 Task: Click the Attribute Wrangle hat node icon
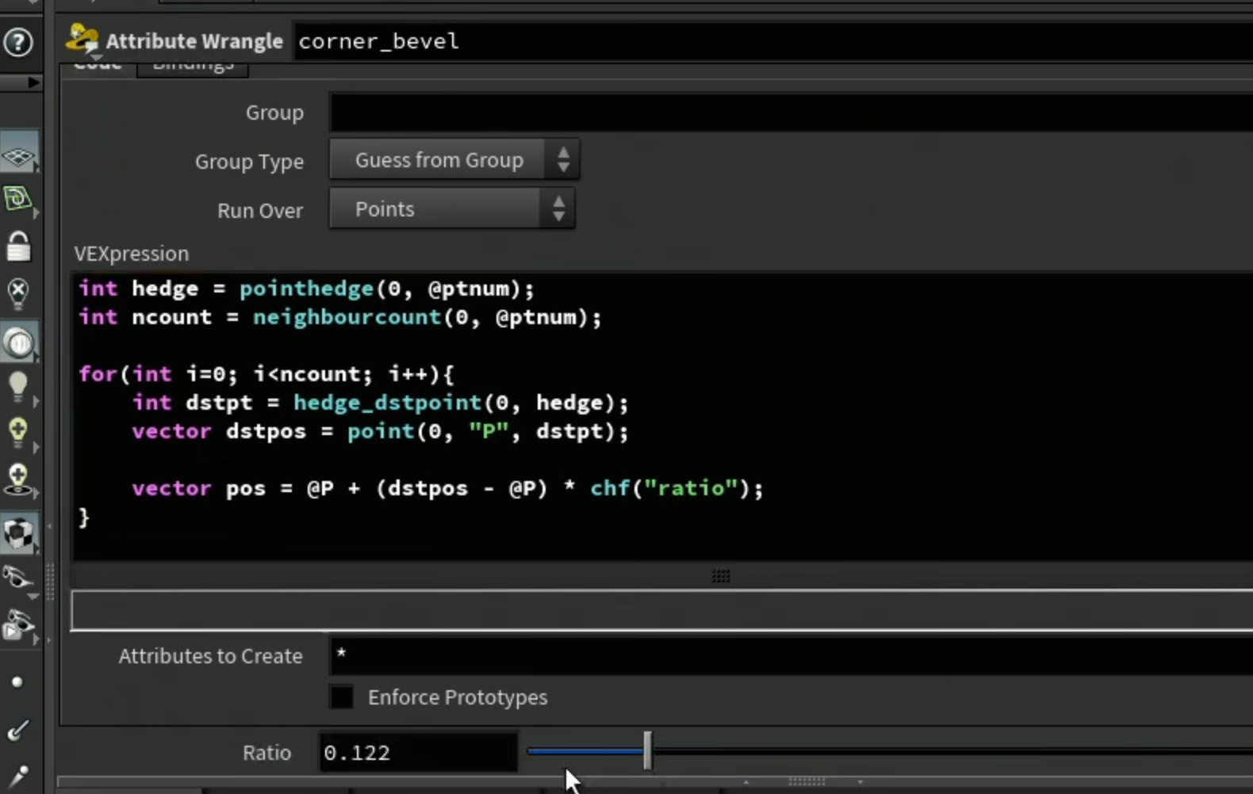point(82,39)
